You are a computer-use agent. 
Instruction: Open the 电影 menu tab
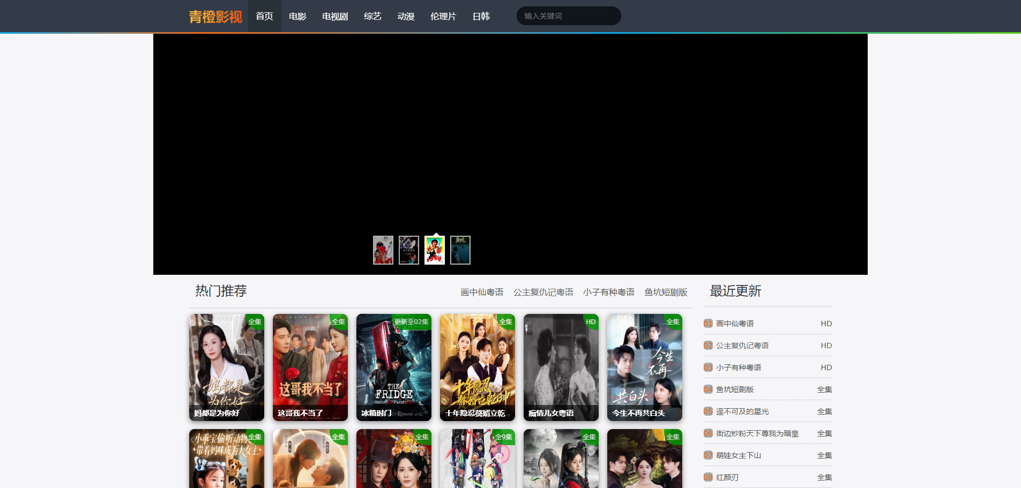297,17
